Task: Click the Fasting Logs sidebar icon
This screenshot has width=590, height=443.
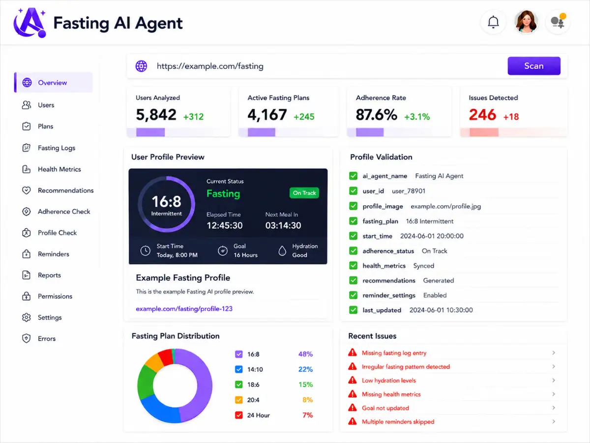Action: (27, 148)
